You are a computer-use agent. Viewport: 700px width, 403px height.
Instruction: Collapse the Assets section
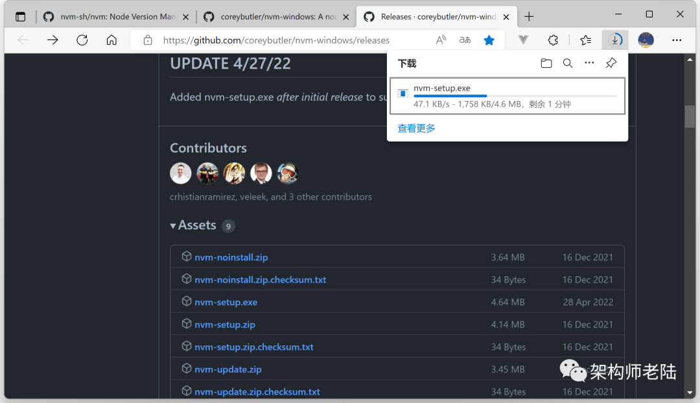pyautogui.click(x=193, y=225)
